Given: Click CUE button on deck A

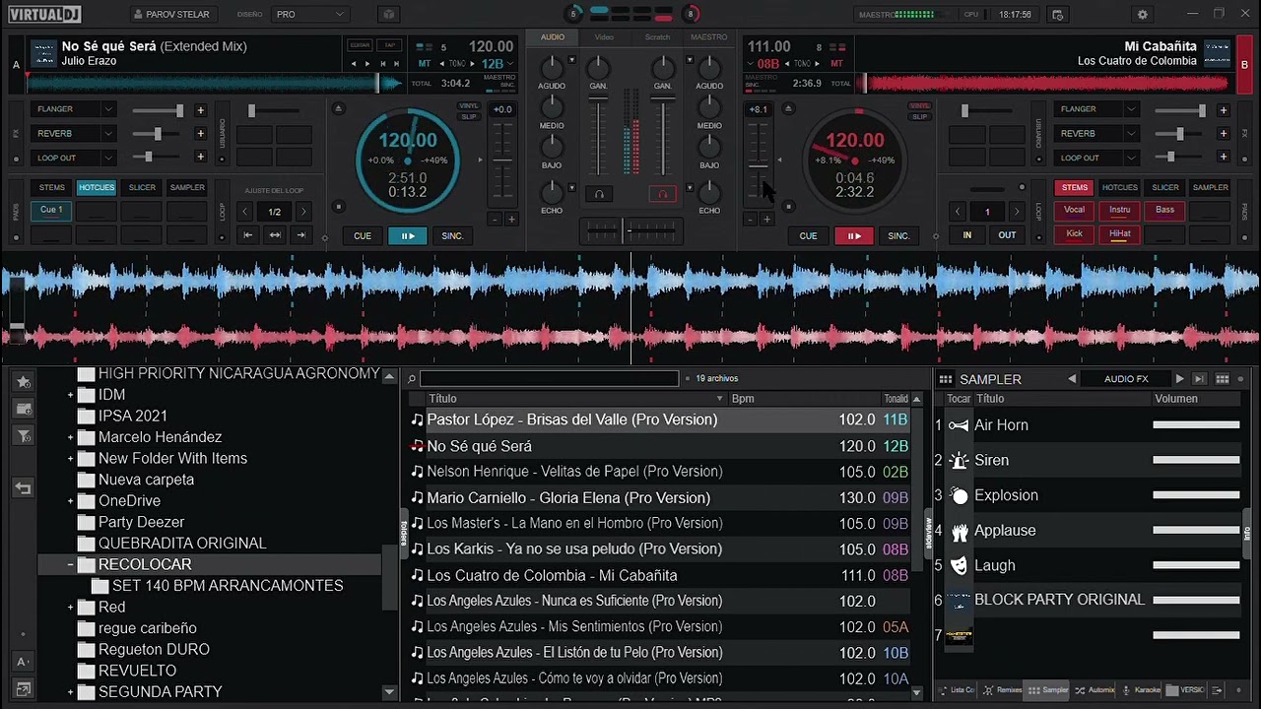Looking at the screenshot, I should 363,236.
